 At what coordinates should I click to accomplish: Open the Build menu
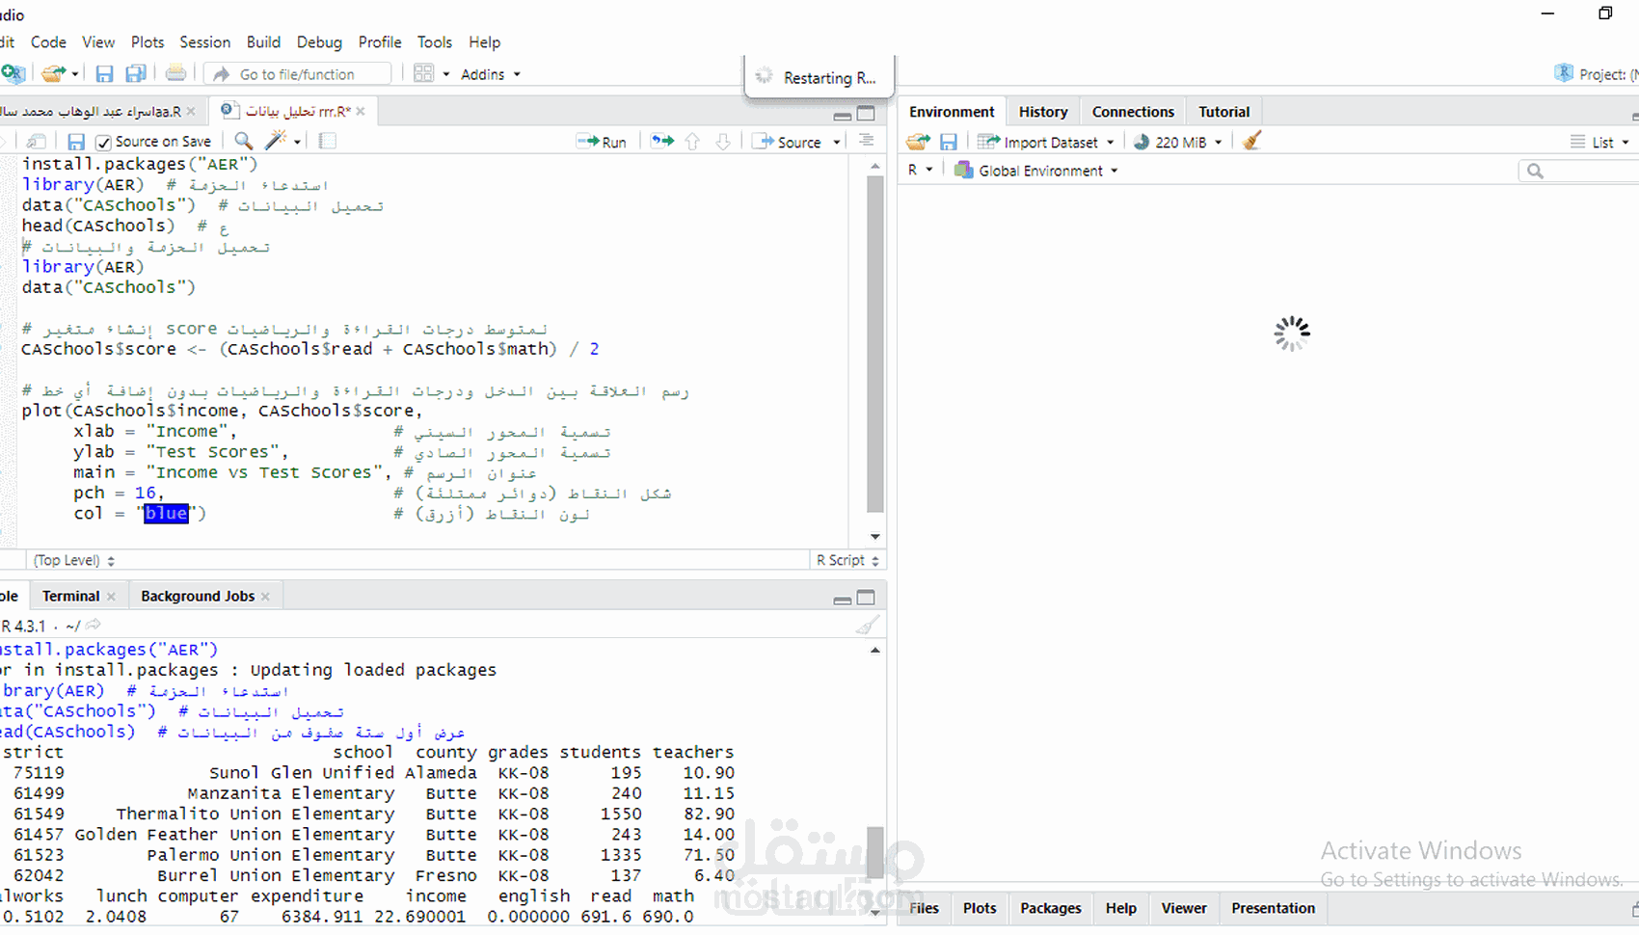click(263, 42)
